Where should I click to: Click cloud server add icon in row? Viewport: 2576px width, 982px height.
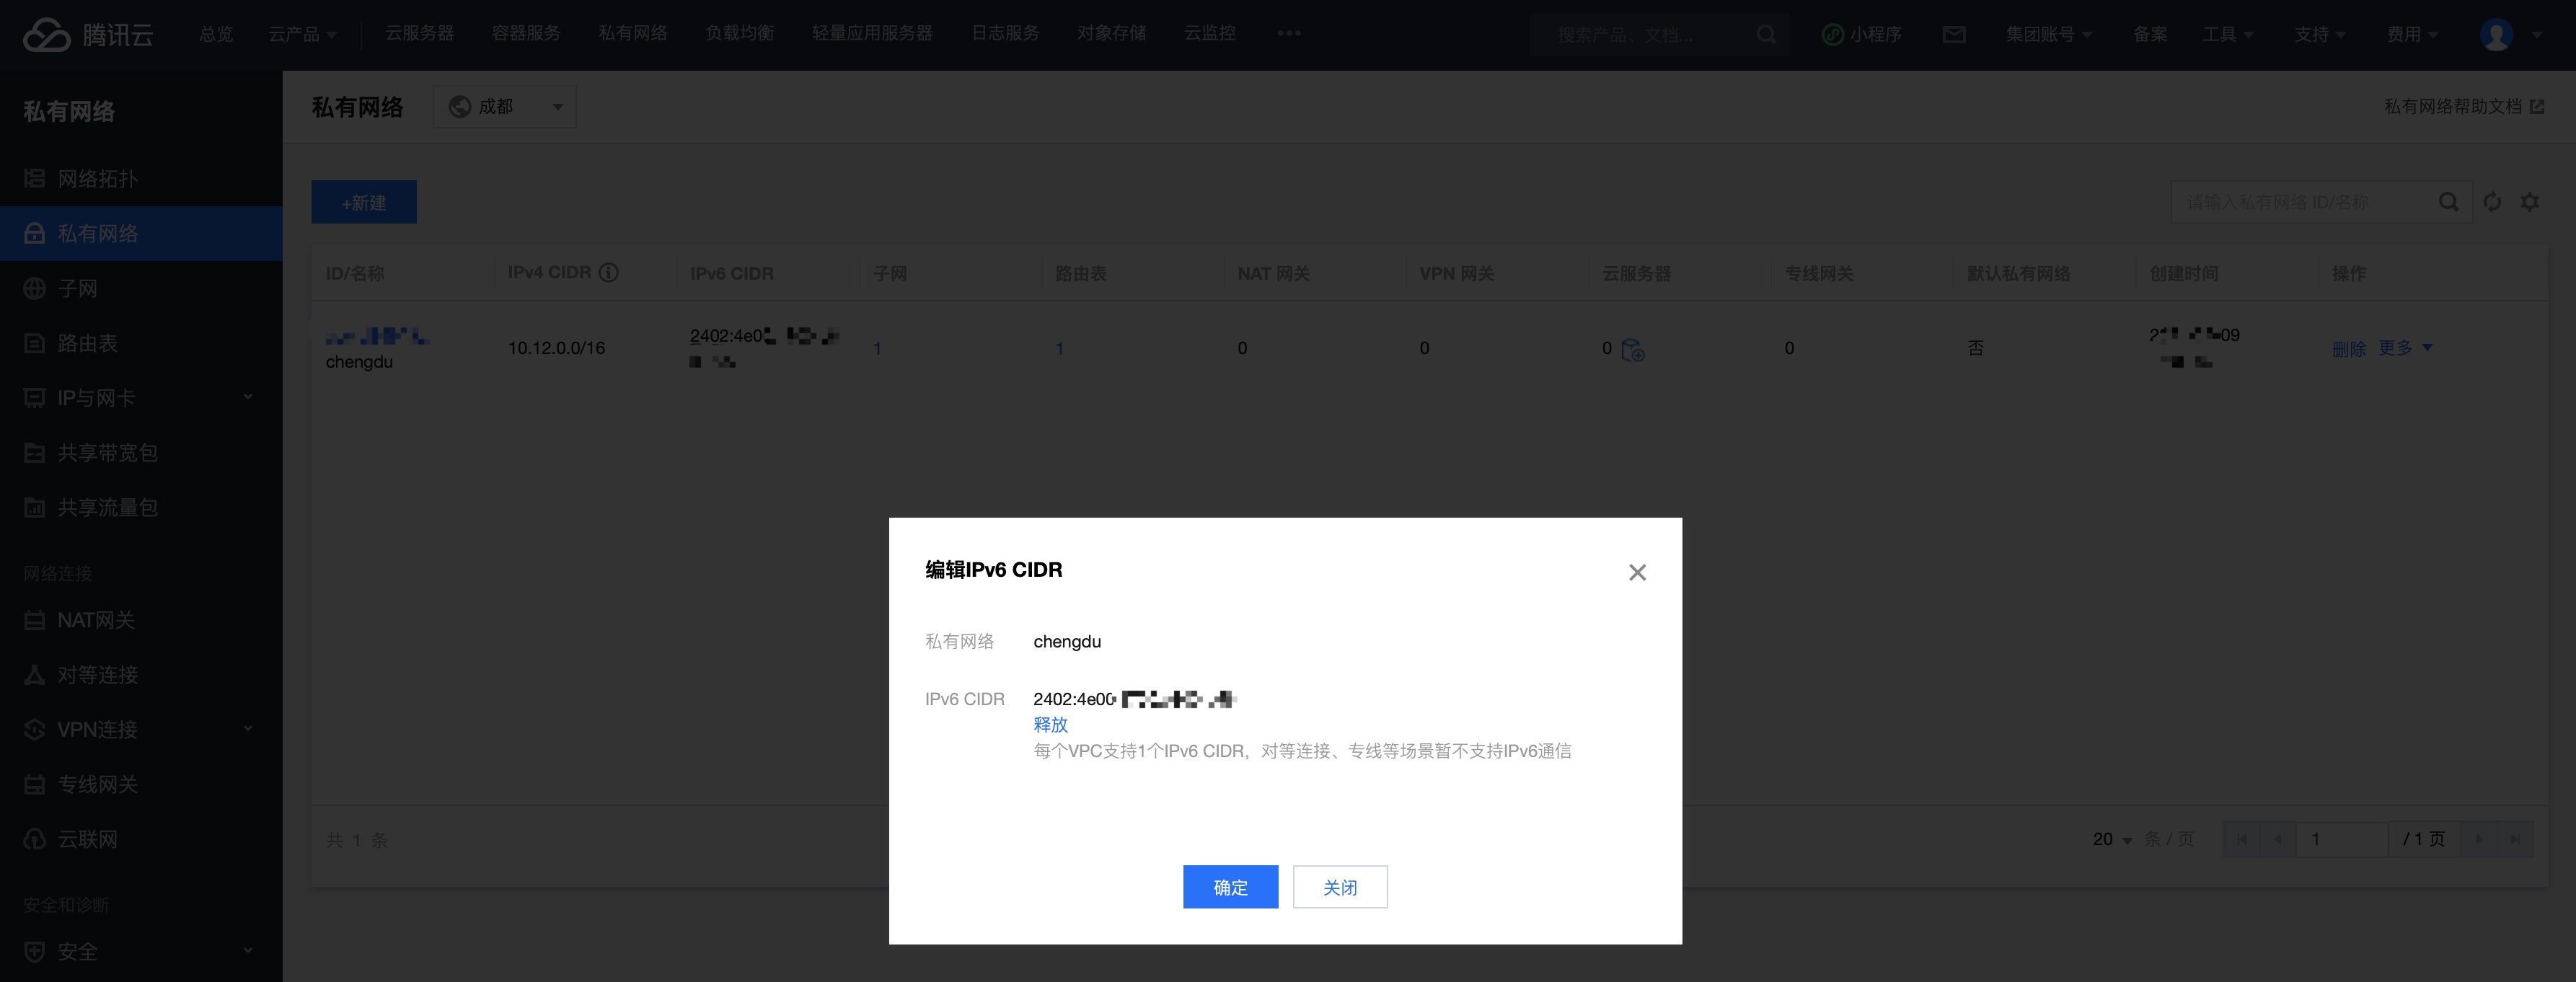pyautogui.click(x=1633, y=350)
